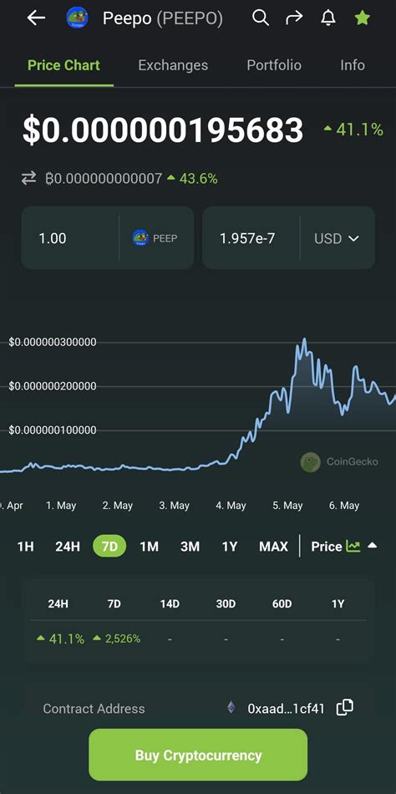Tap the Buy Cryptocurrency button
Screen dimensions: 396x794
198,755
